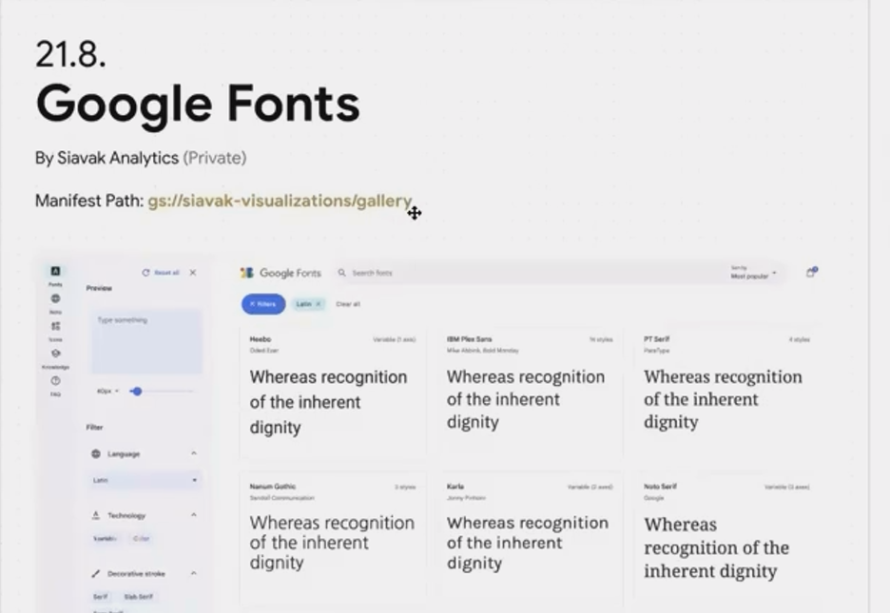
Task: Open the Sort by Most popular dropdown
Action: pyautogui.click(x=753, y=273)
